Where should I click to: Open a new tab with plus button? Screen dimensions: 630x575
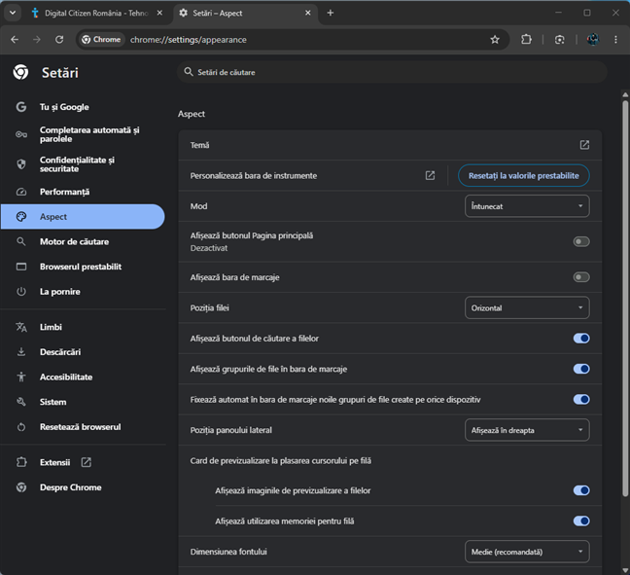point(331,13)
